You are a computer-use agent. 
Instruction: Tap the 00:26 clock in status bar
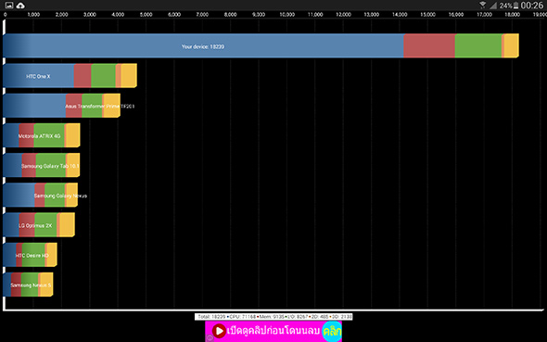[x=532, y=6]
